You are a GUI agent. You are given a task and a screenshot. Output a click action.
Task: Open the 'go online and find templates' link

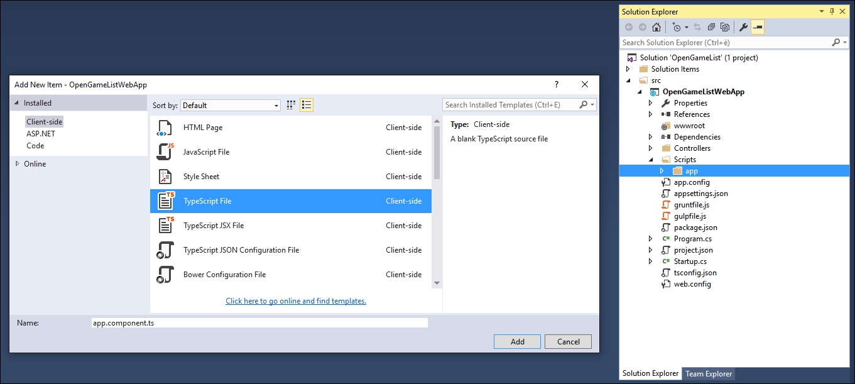pos(296,301)
